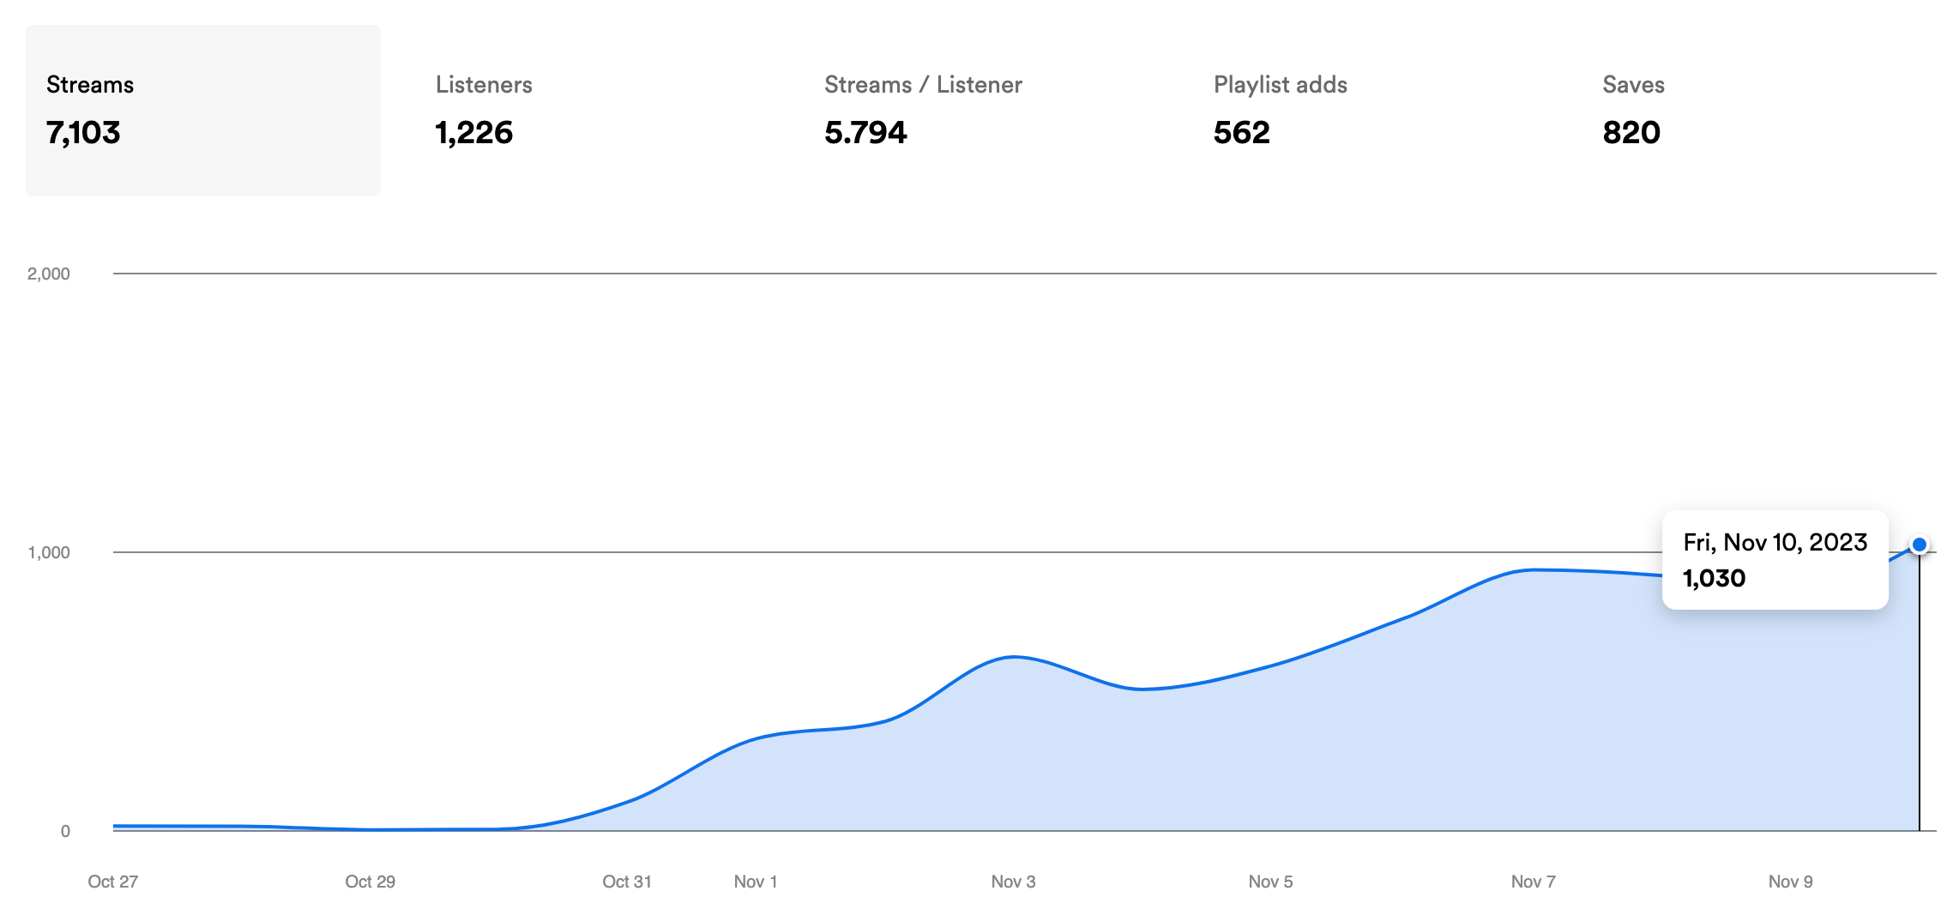Click the Nov 5 date label
The image size is (1959, 921).
[x=1270, y=882]
